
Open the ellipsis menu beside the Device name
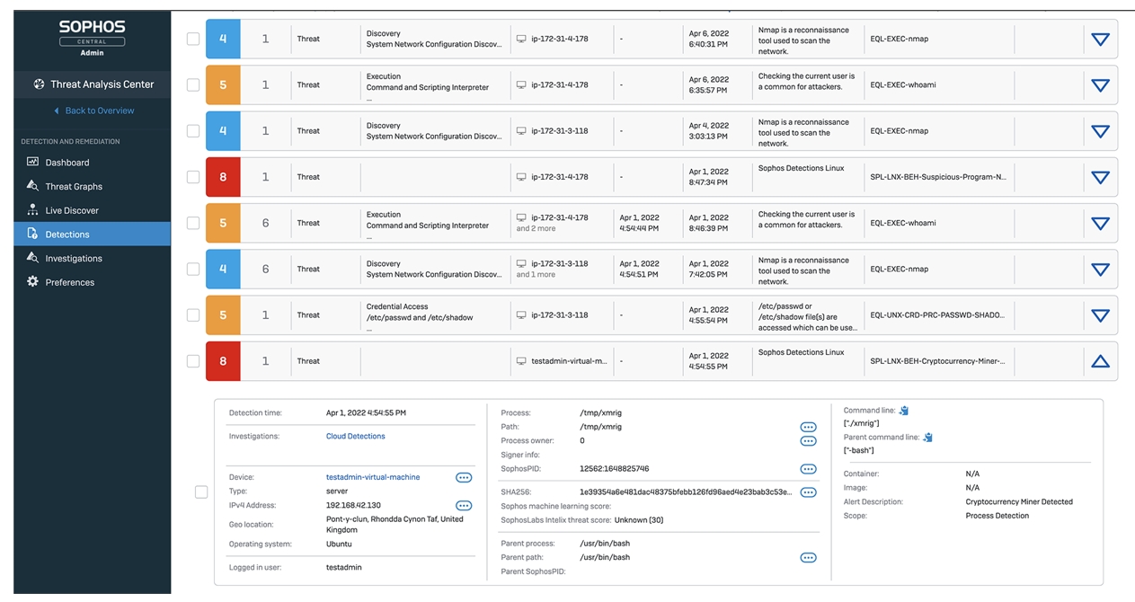[464, 477]
